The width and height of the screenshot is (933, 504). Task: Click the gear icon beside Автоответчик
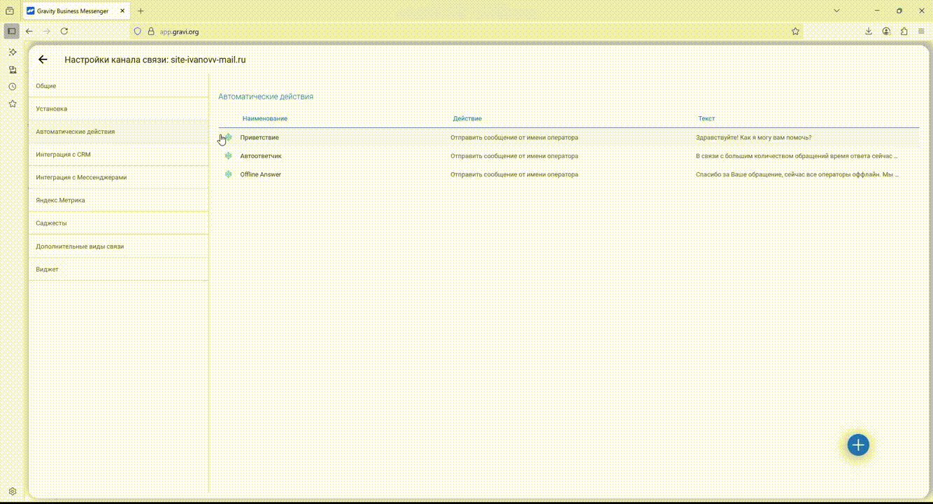tap(228, 156)
